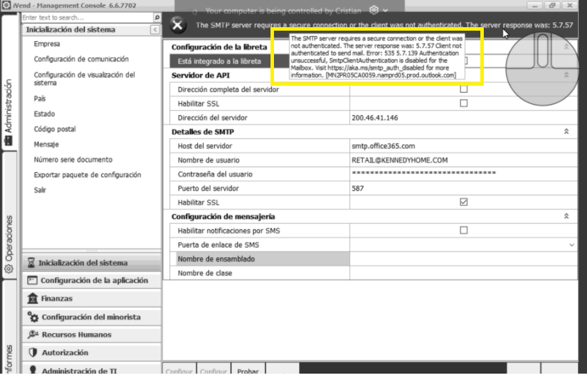The width and height of the screenshot is (587, 382).
Task: Open remote control settings gear icon
Action: coord(374,10)
